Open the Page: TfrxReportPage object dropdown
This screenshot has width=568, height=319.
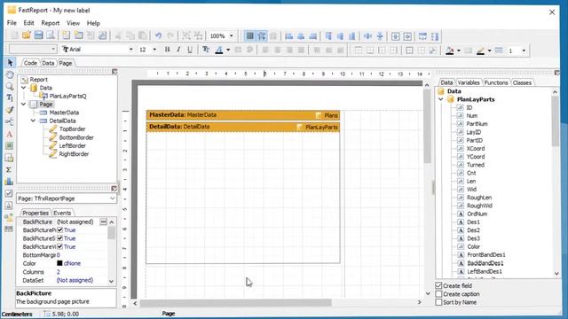[112, 198]
